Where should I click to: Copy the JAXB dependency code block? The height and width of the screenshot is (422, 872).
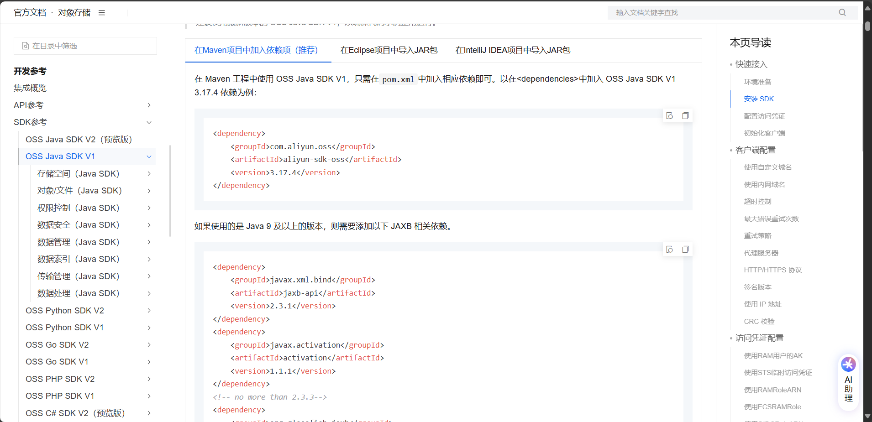[x=685, y=250]
